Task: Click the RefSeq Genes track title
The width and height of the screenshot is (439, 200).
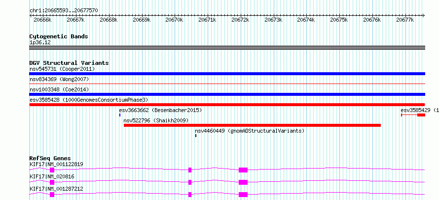Action: (50, 158)
